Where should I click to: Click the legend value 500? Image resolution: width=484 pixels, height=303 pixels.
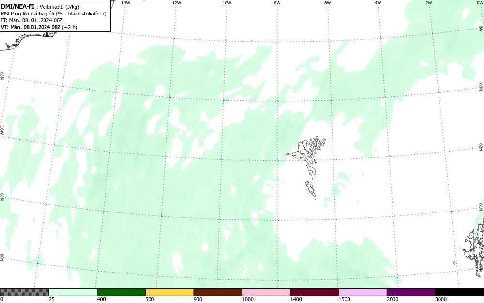coord(150,299)
